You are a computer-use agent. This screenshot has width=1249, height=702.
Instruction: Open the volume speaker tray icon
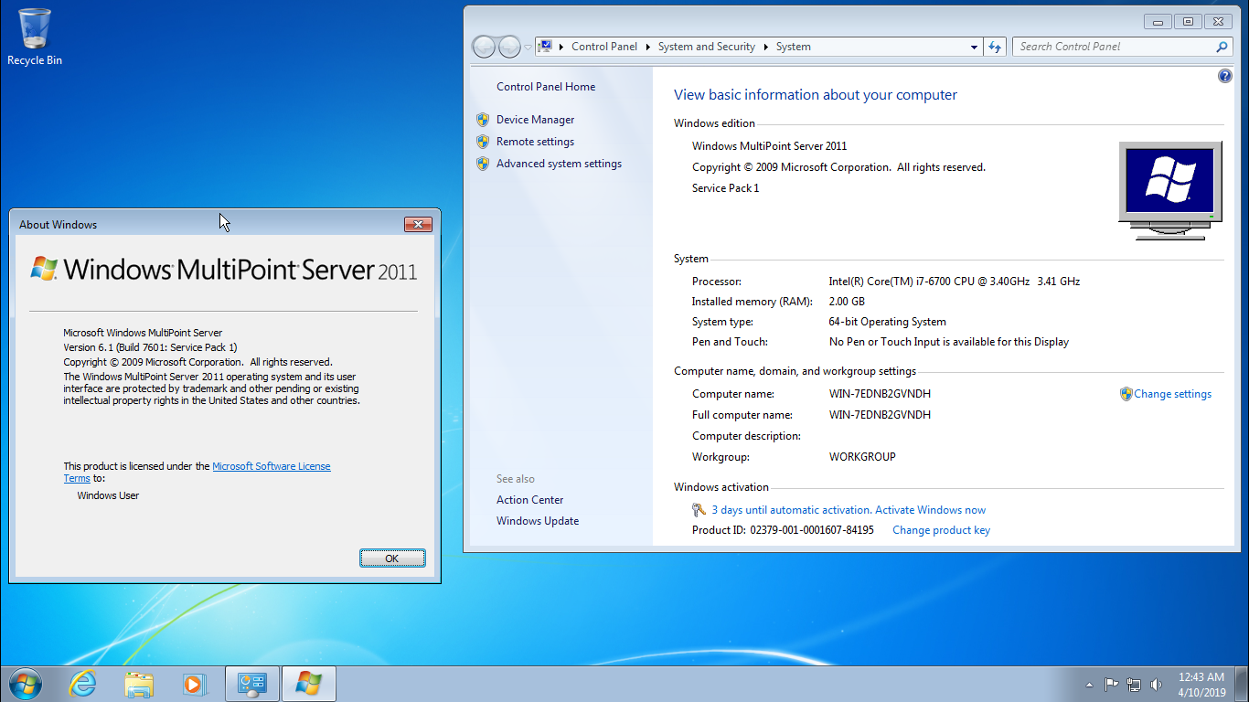point(1156,685)
